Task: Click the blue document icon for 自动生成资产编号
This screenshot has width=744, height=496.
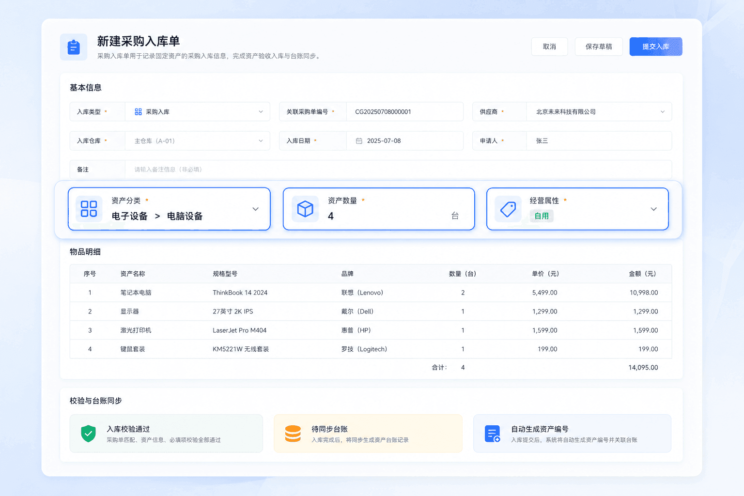Action: [x=492, y=434]
